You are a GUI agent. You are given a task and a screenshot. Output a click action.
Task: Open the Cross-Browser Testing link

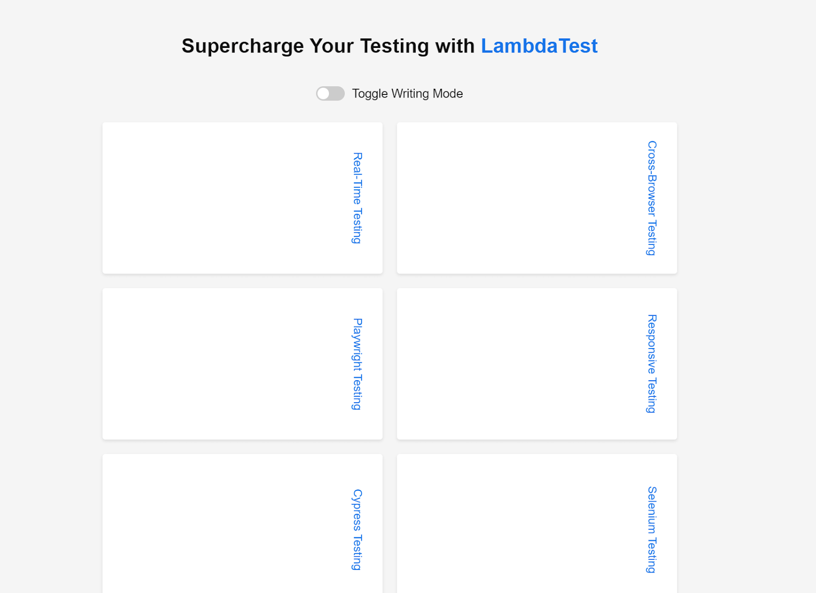(x=652, y=198)
